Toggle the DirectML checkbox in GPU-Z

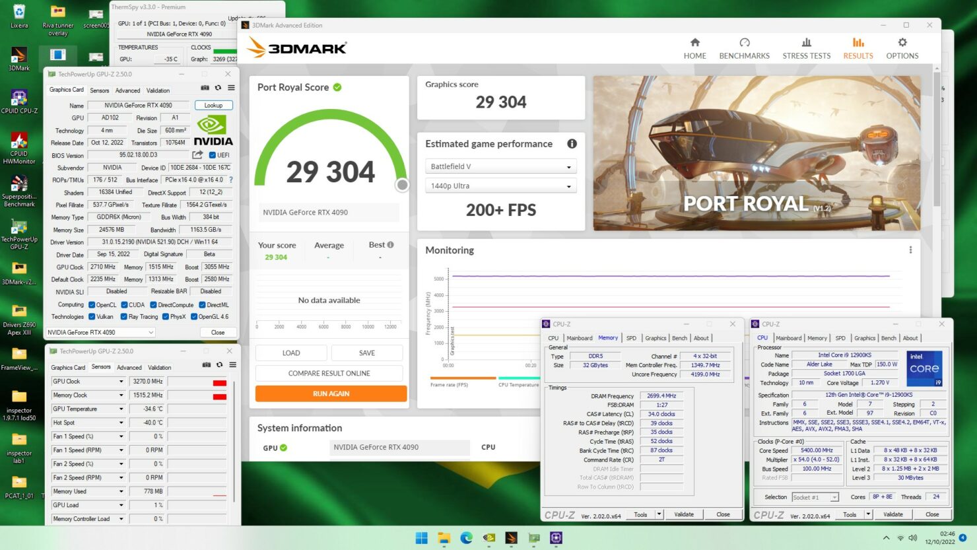click(x=202, y=305)
